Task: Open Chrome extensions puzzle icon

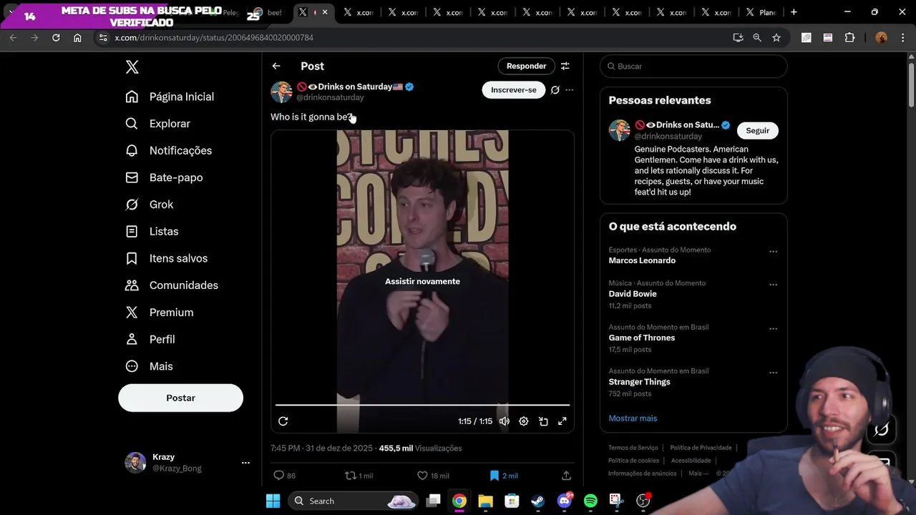Action: pos(849,38)
